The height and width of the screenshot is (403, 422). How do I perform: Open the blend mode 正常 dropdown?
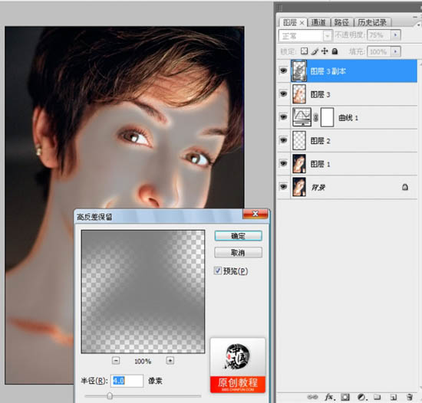305,35
